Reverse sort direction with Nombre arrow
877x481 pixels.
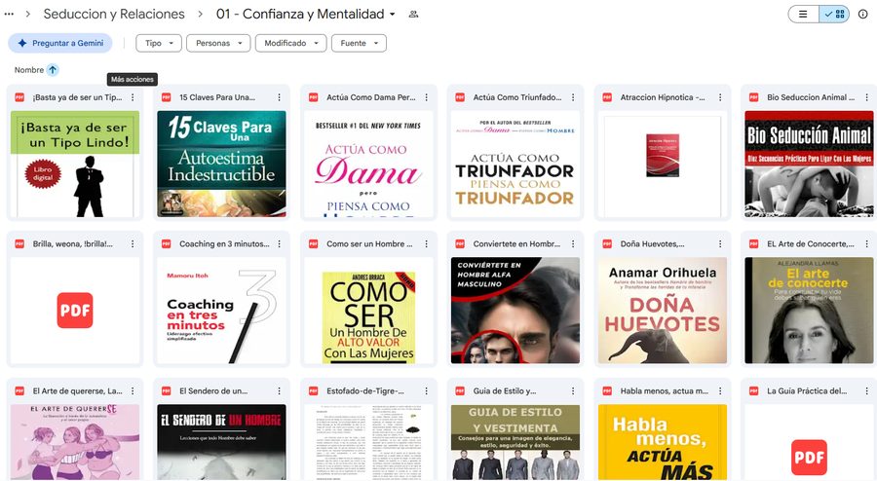[53, 70]
